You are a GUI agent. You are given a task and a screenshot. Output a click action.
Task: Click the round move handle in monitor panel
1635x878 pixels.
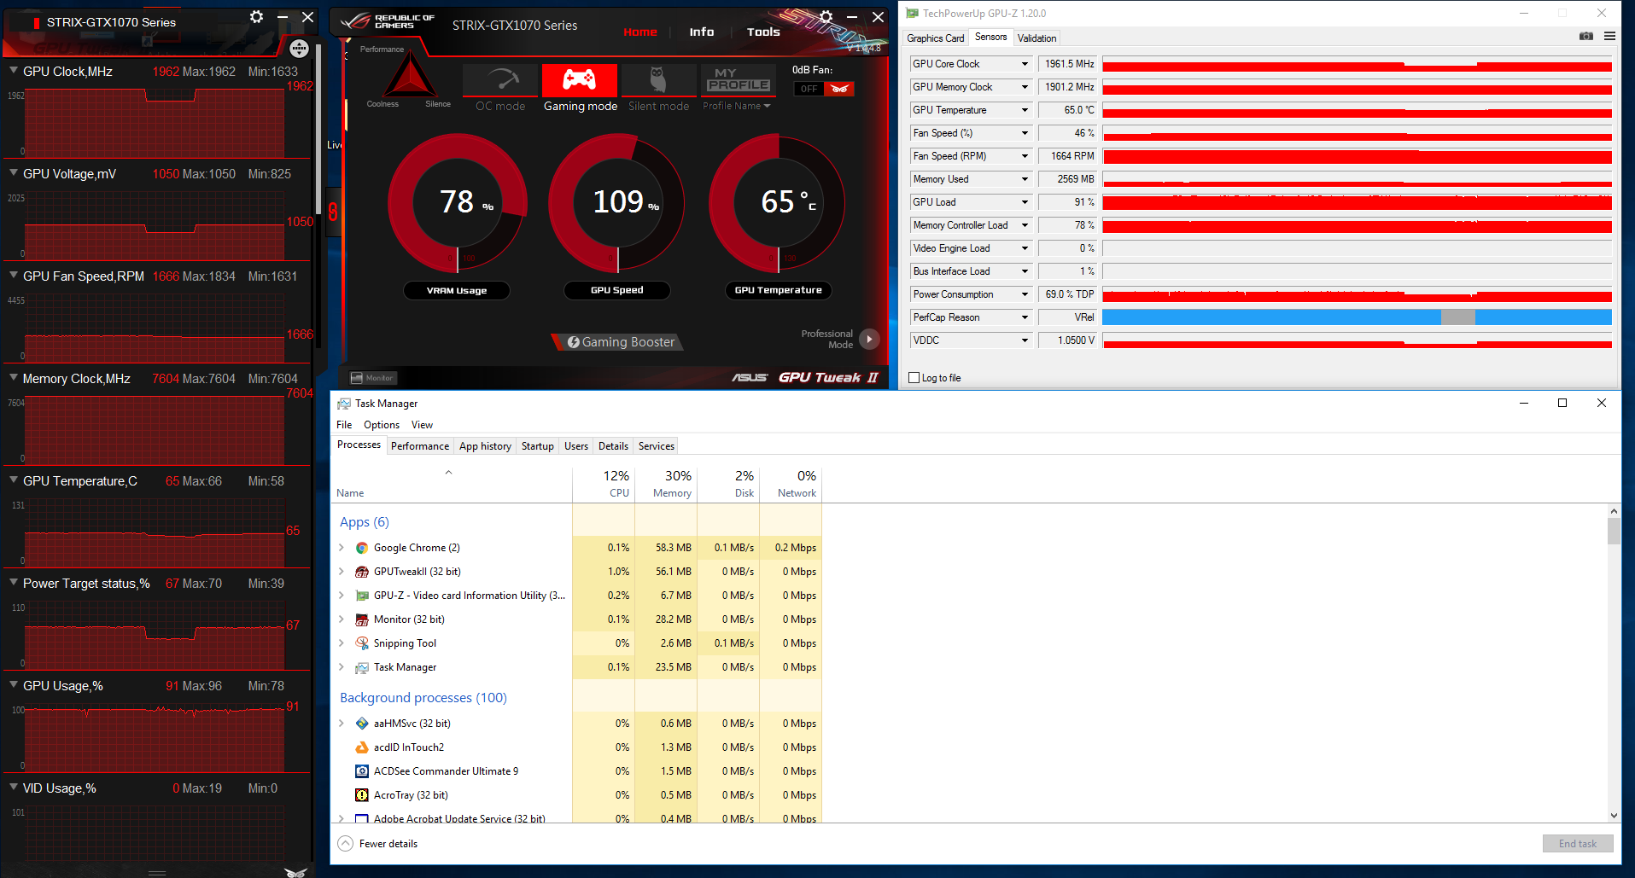299,49
